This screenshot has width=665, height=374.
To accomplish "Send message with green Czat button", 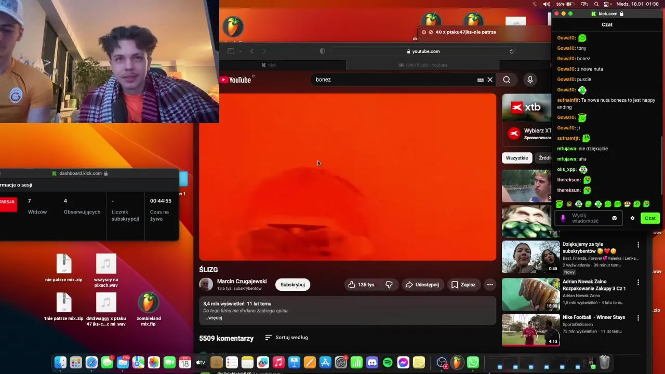I will [650, 218].
